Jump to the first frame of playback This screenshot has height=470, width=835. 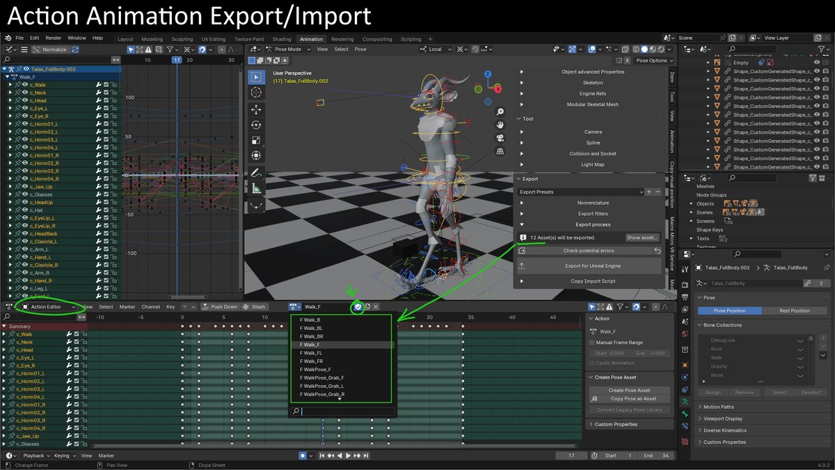pyautogui.click(x=323, y=456)
